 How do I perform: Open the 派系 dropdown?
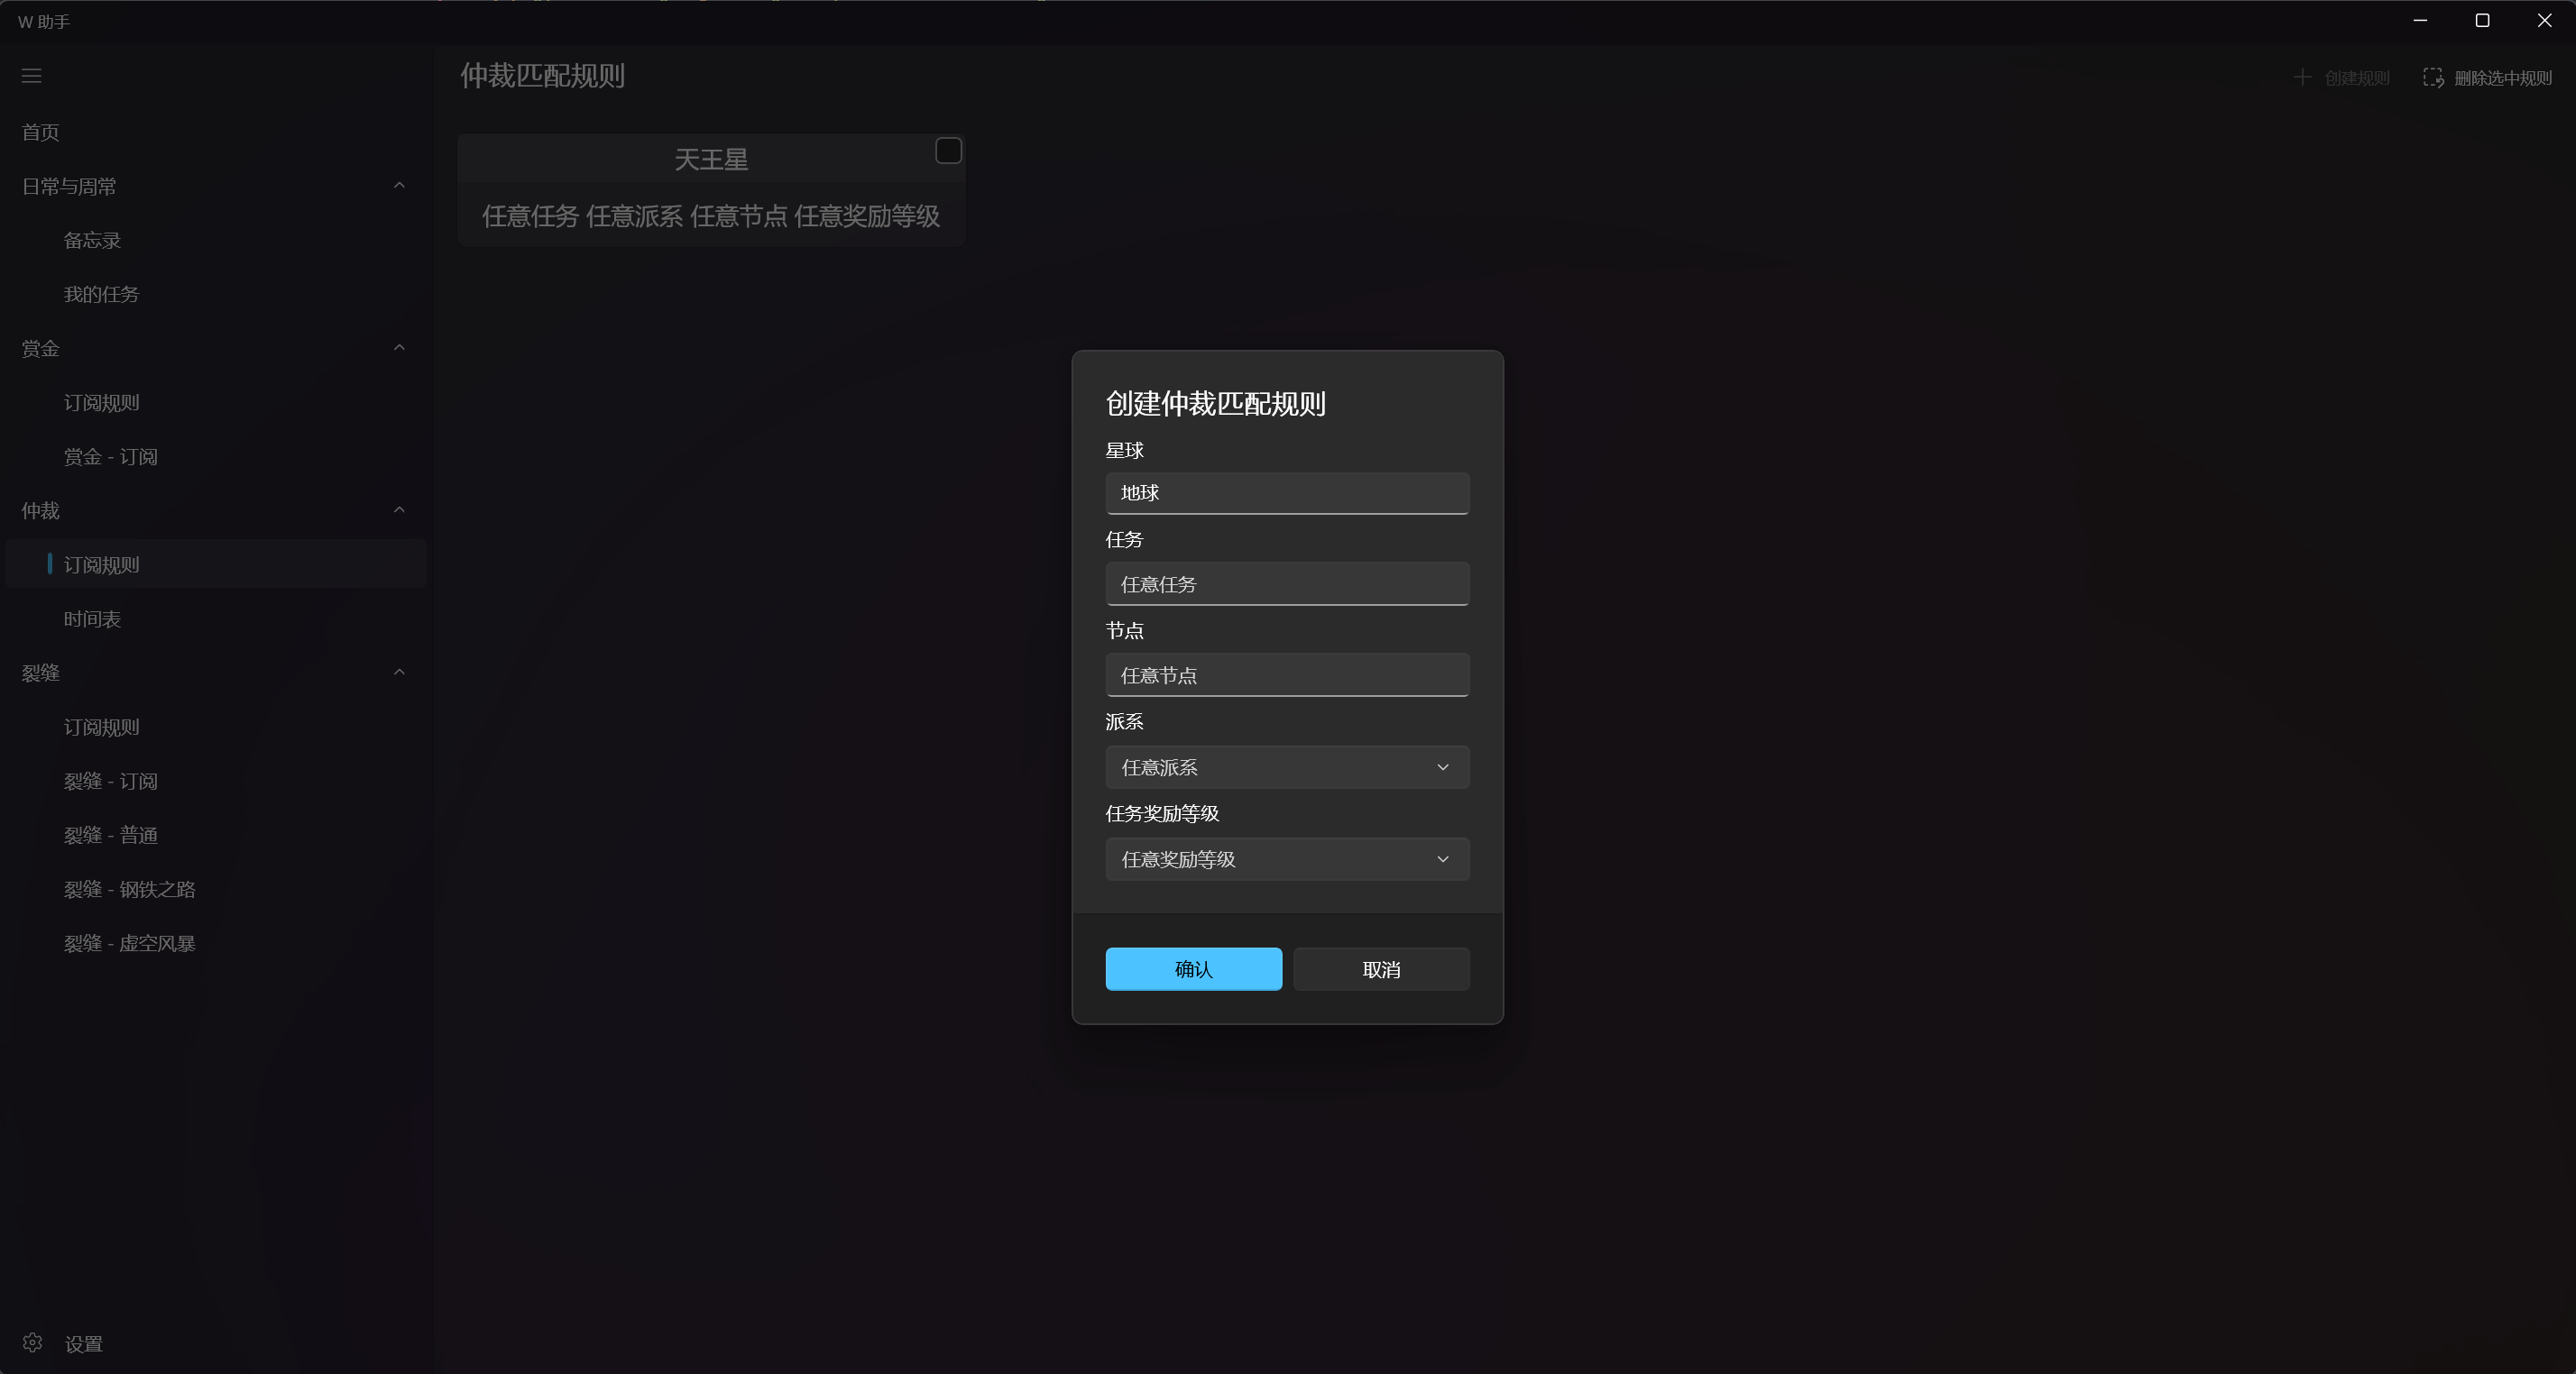pyautogui.click(x=1287, y=766)
